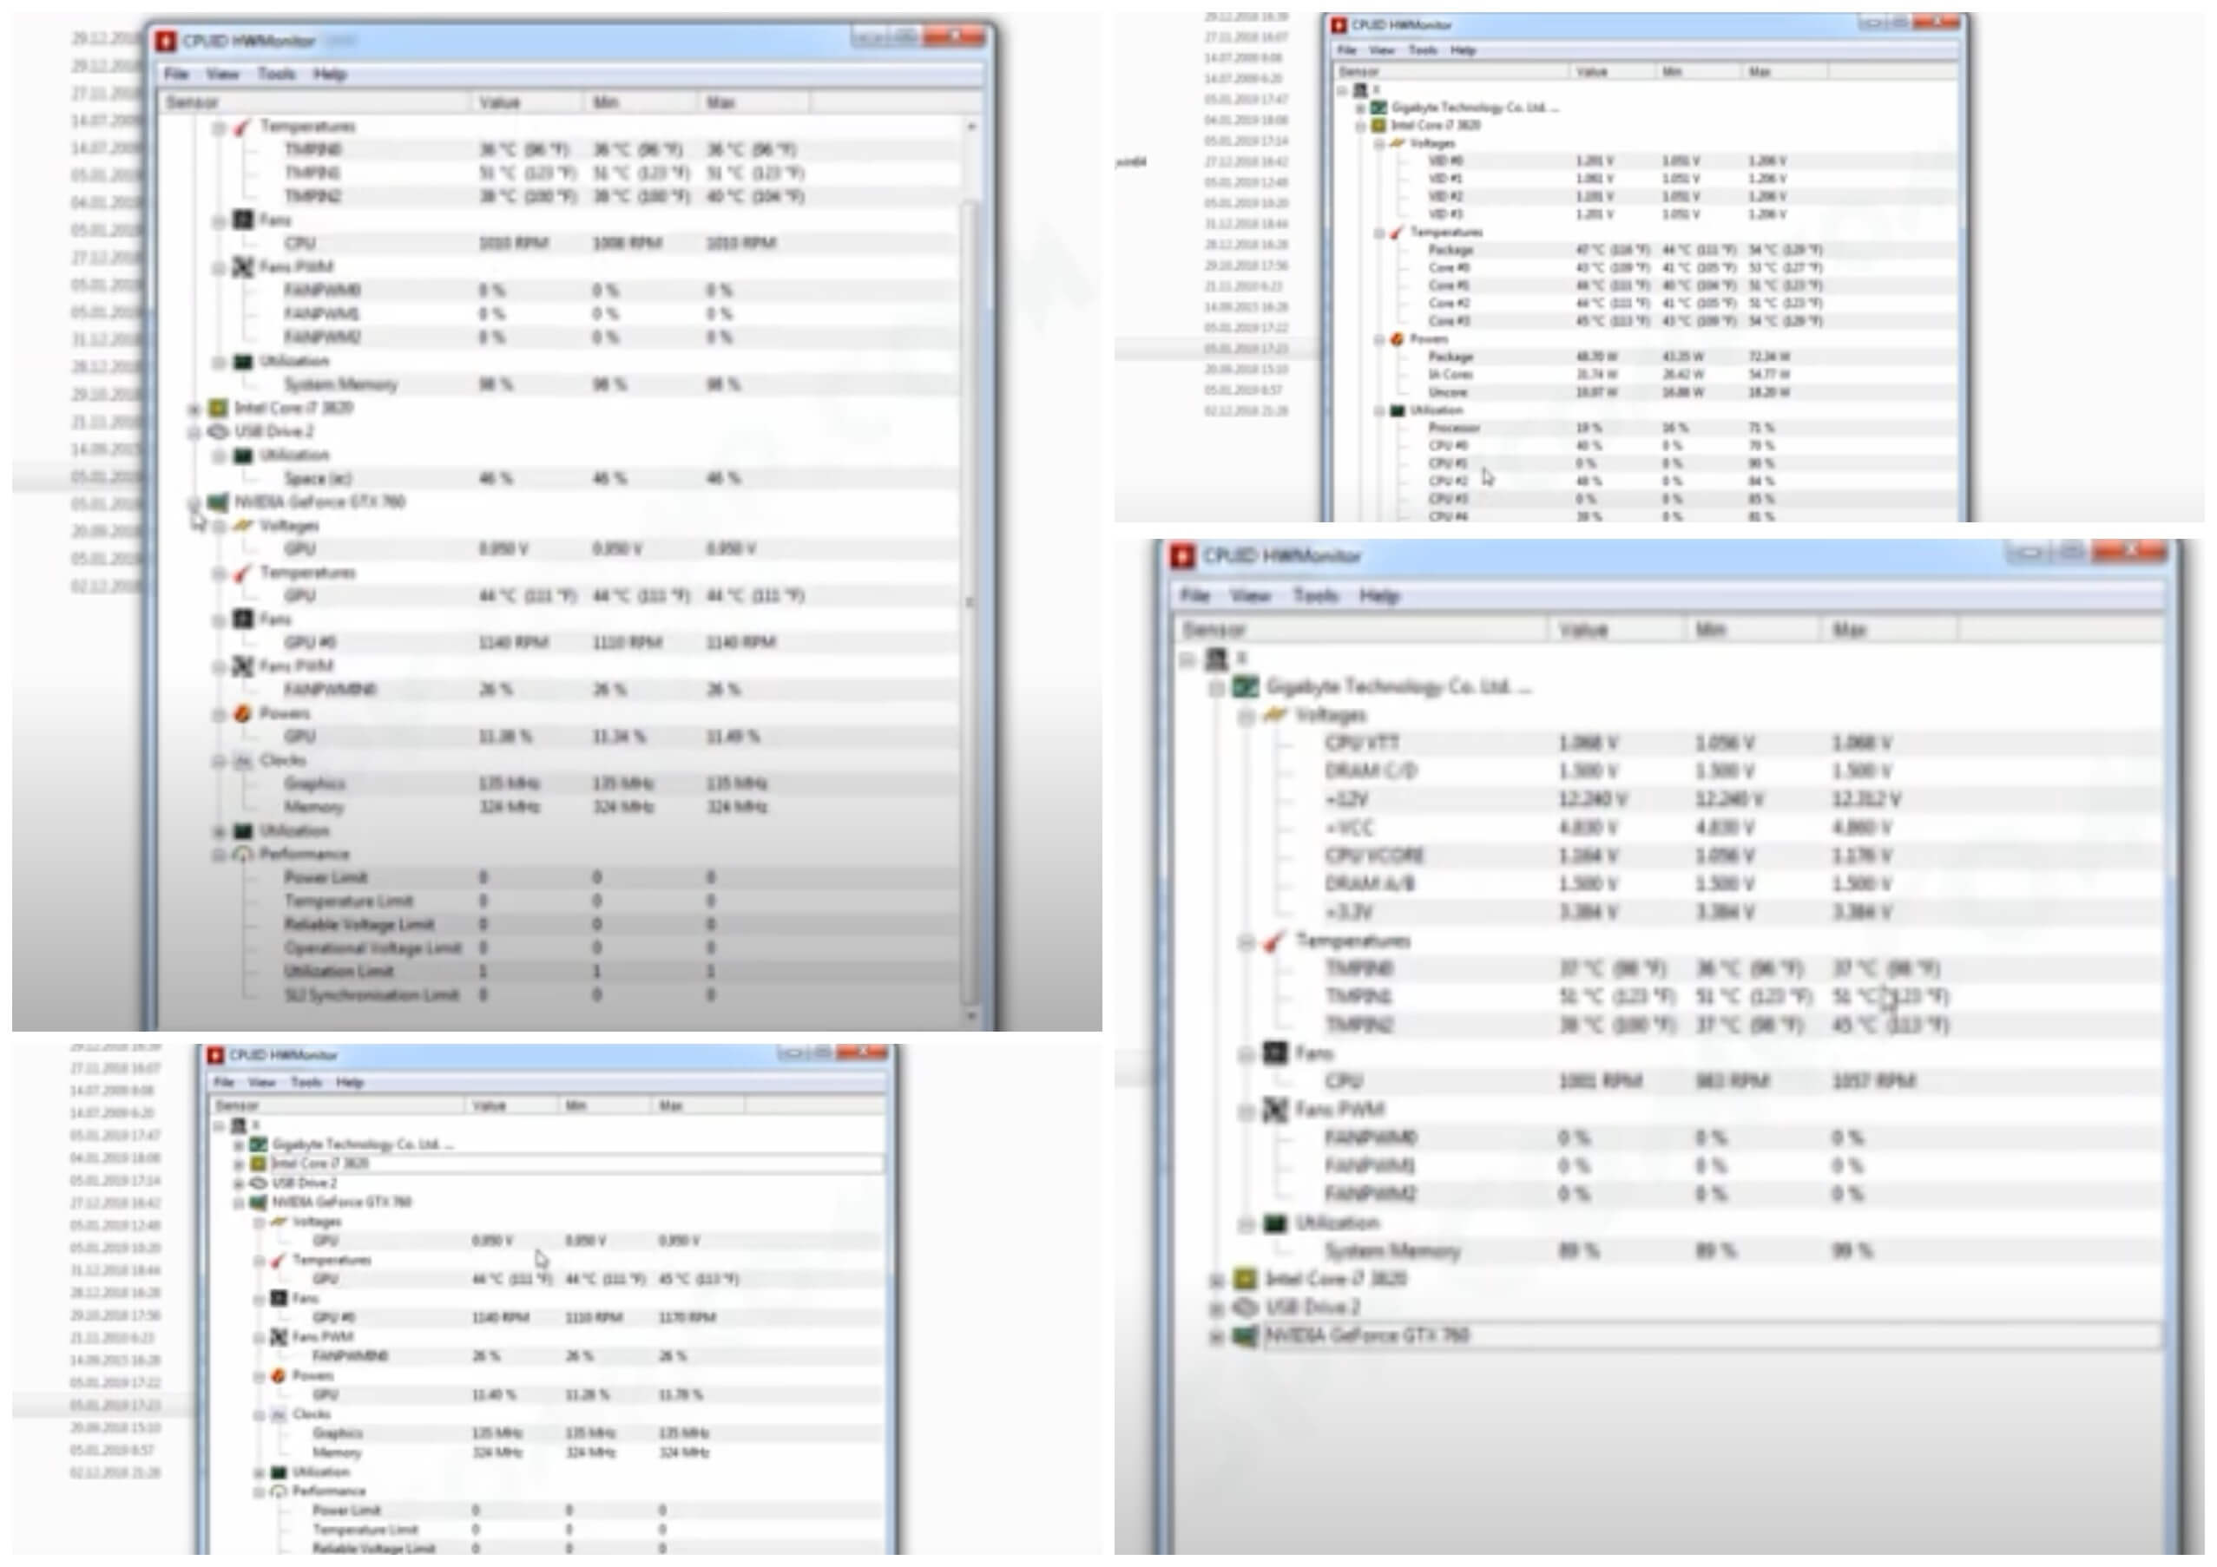Top-left window: click Utilization icon above System Memory
This screenshot has height=1567, width=2217.
tap(242, 361)
